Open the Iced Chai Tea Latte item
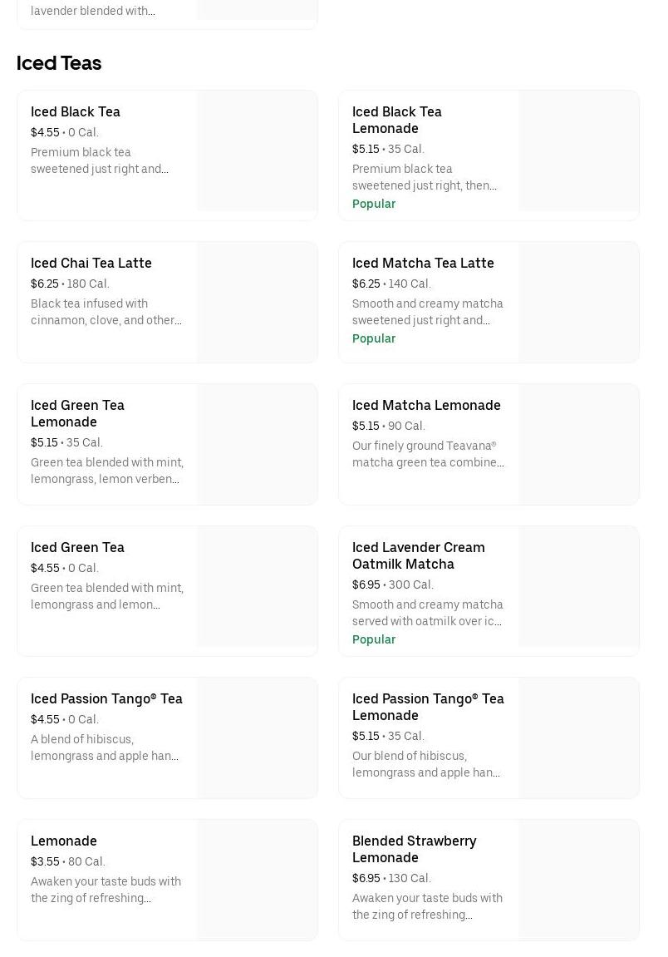The image size is (668, 957). tap(91, 263)
